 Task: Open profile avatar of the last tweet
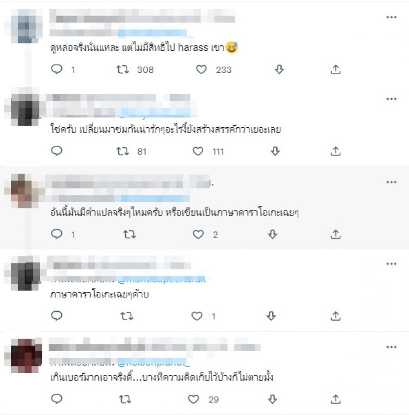click(x=26, y=356)
